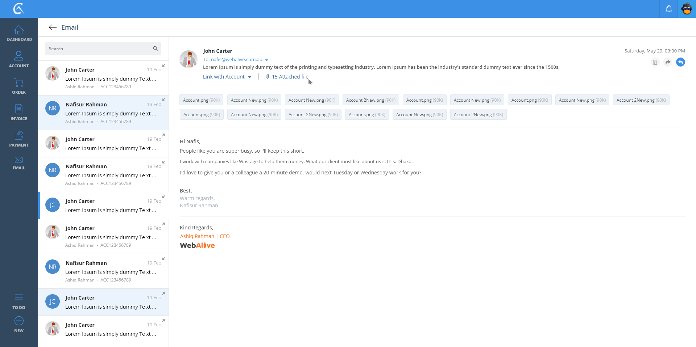Click the notification bell icon
This screenshot has height=347, width=696.
[668, 9]
